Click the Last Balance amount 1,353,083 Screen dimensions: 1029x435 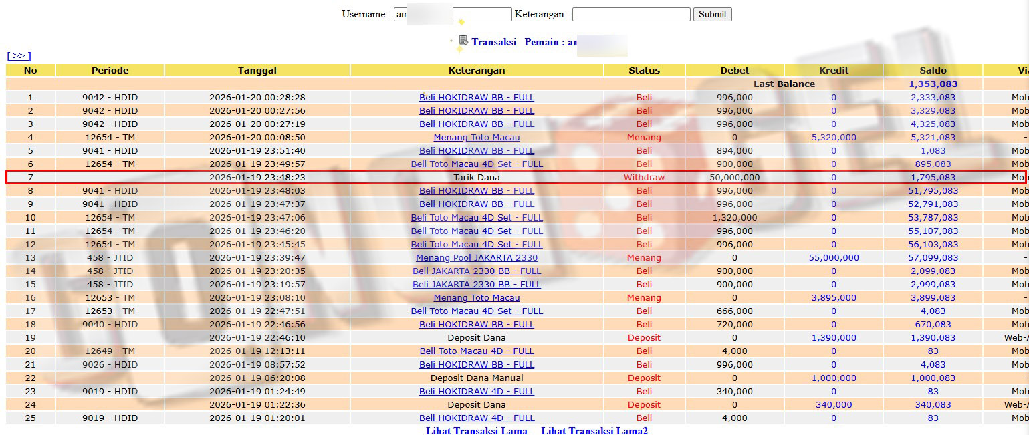point(932,84)
